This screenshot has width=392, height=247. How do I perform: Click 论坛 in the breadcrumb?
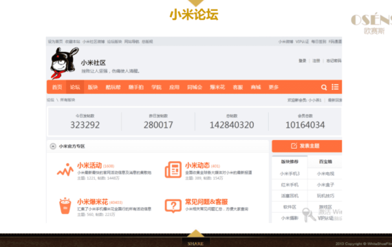pos(50,100)
